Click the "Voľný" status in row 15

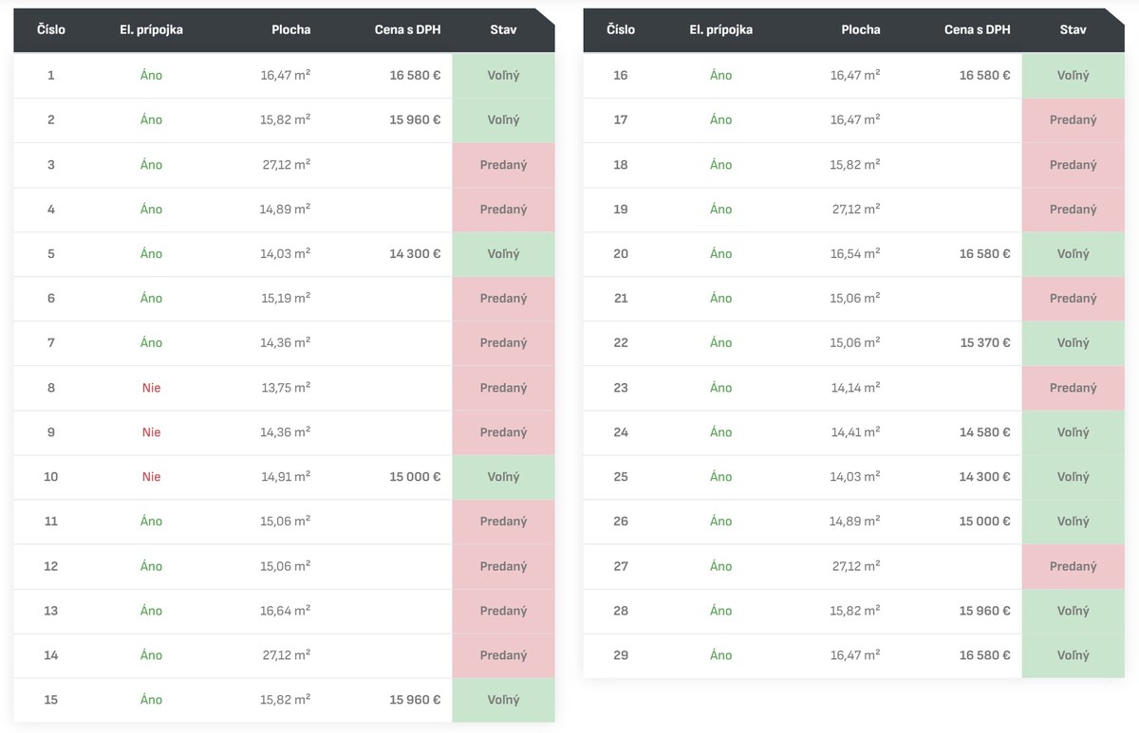tap(503, 700)
